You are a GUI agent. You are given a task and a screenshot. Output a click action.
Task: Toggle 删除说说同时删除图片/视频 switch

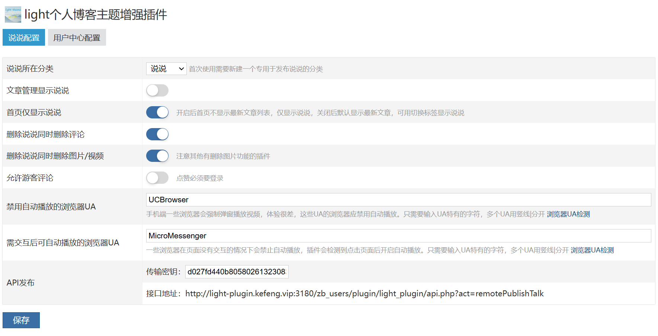[x=157, y=156]
